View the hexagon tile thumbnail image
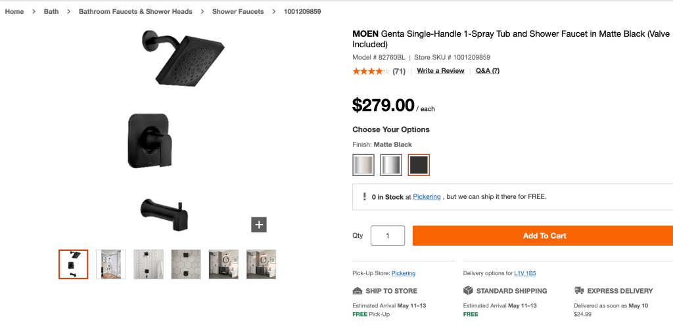This screenshot has width=673, height=331. pyautogui.click(x=186, y=264)
